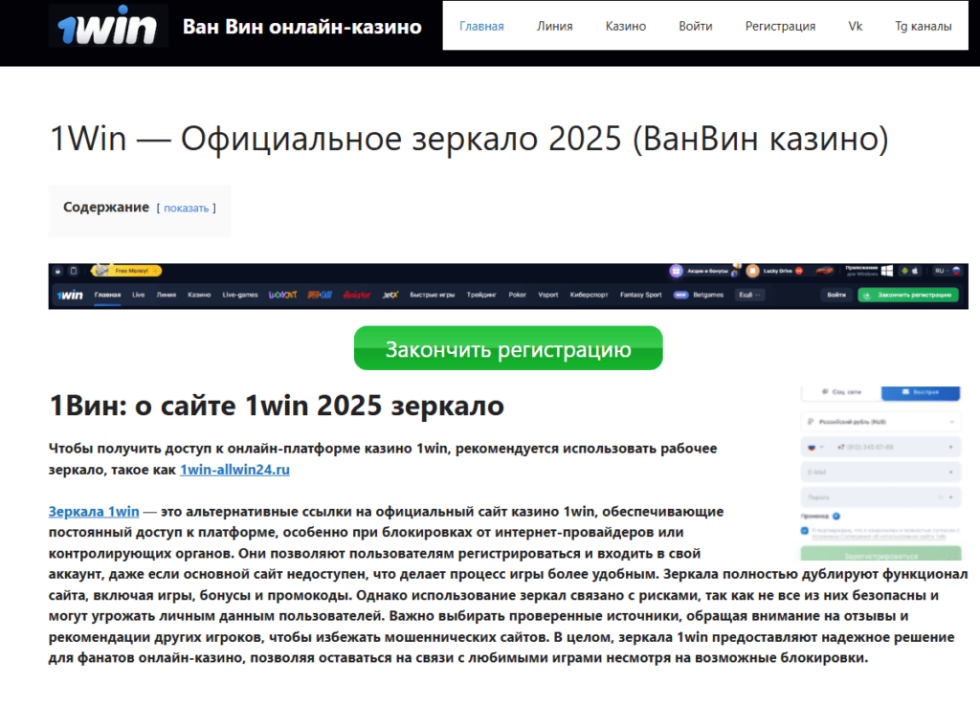980x705 pixels.
Task: Open the Tg каналы menu link
Action: (924, 26)
